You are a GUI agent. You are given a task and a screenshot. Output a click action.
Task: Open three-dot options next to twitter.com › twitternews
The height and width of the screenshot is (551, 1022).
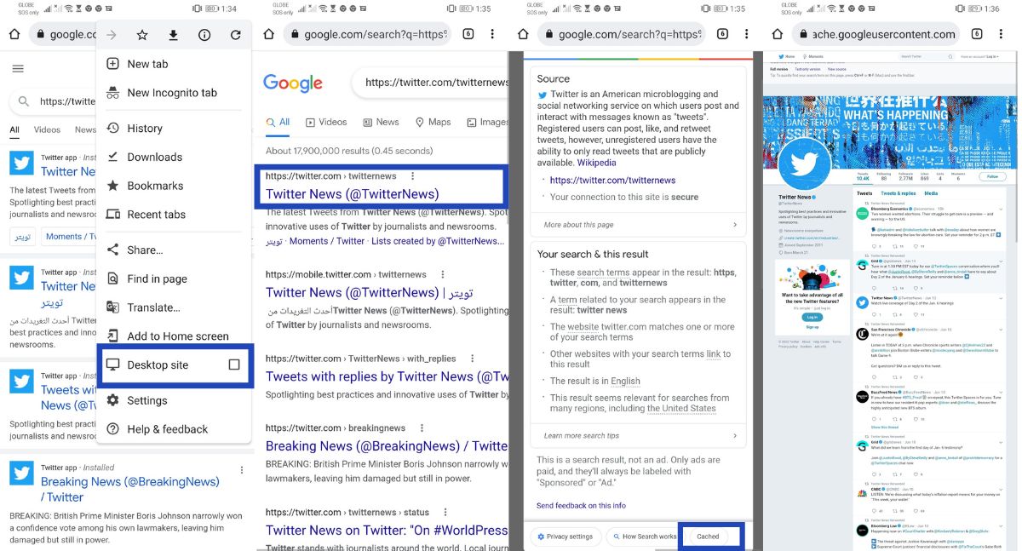[413, 176]
